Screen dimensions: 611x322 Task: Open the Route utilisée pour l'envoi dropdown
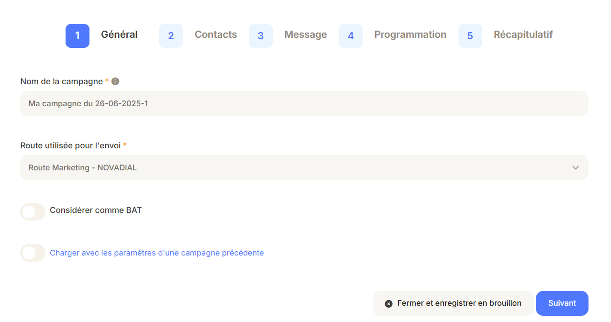coord(297,167)
